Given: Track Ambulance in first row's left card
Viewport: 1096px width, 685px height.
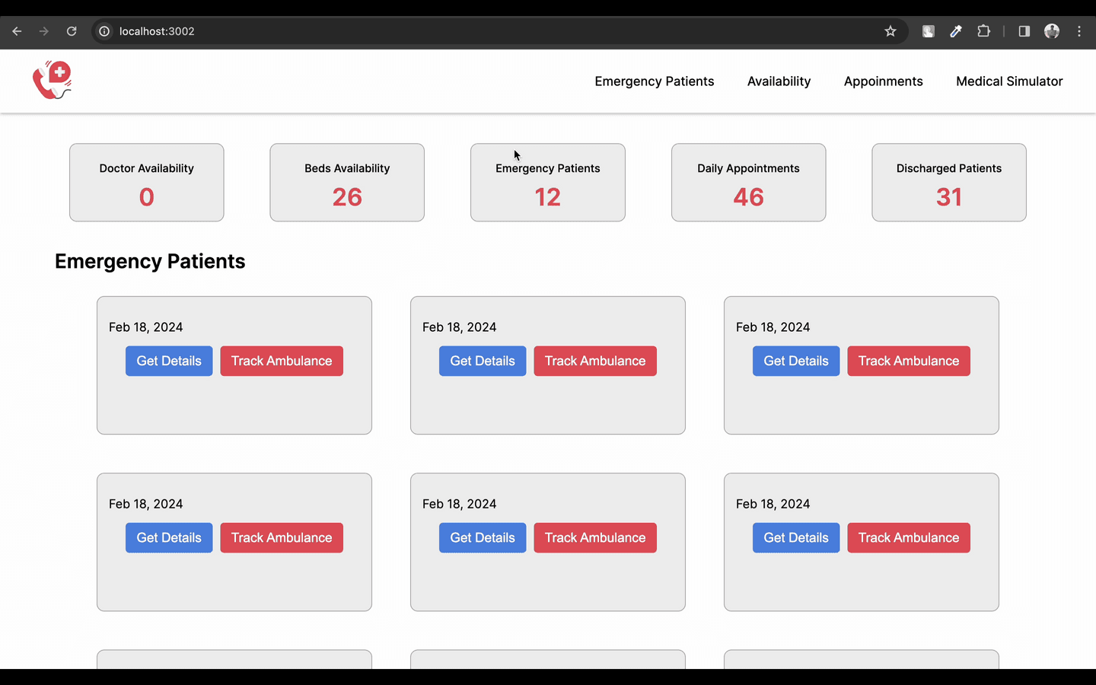Looking at the screenshot, I should tap(282, 361).
